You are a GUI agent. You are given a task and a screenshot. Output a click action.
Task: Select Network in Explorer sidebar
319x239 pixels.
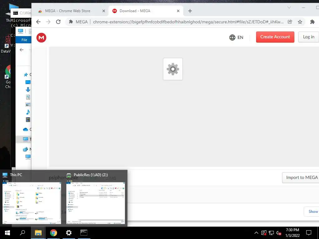click(26, 149)
